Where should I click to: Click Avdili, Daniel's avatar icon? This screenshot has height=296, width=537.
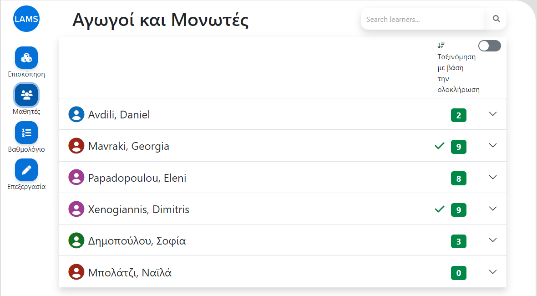(x=76, y=114)
